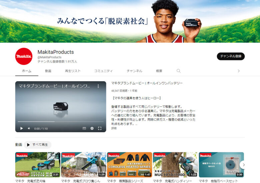This screenshot has height=183, width=260.
Task: Click the in-player video title overlay
Action: pos(54,86)
